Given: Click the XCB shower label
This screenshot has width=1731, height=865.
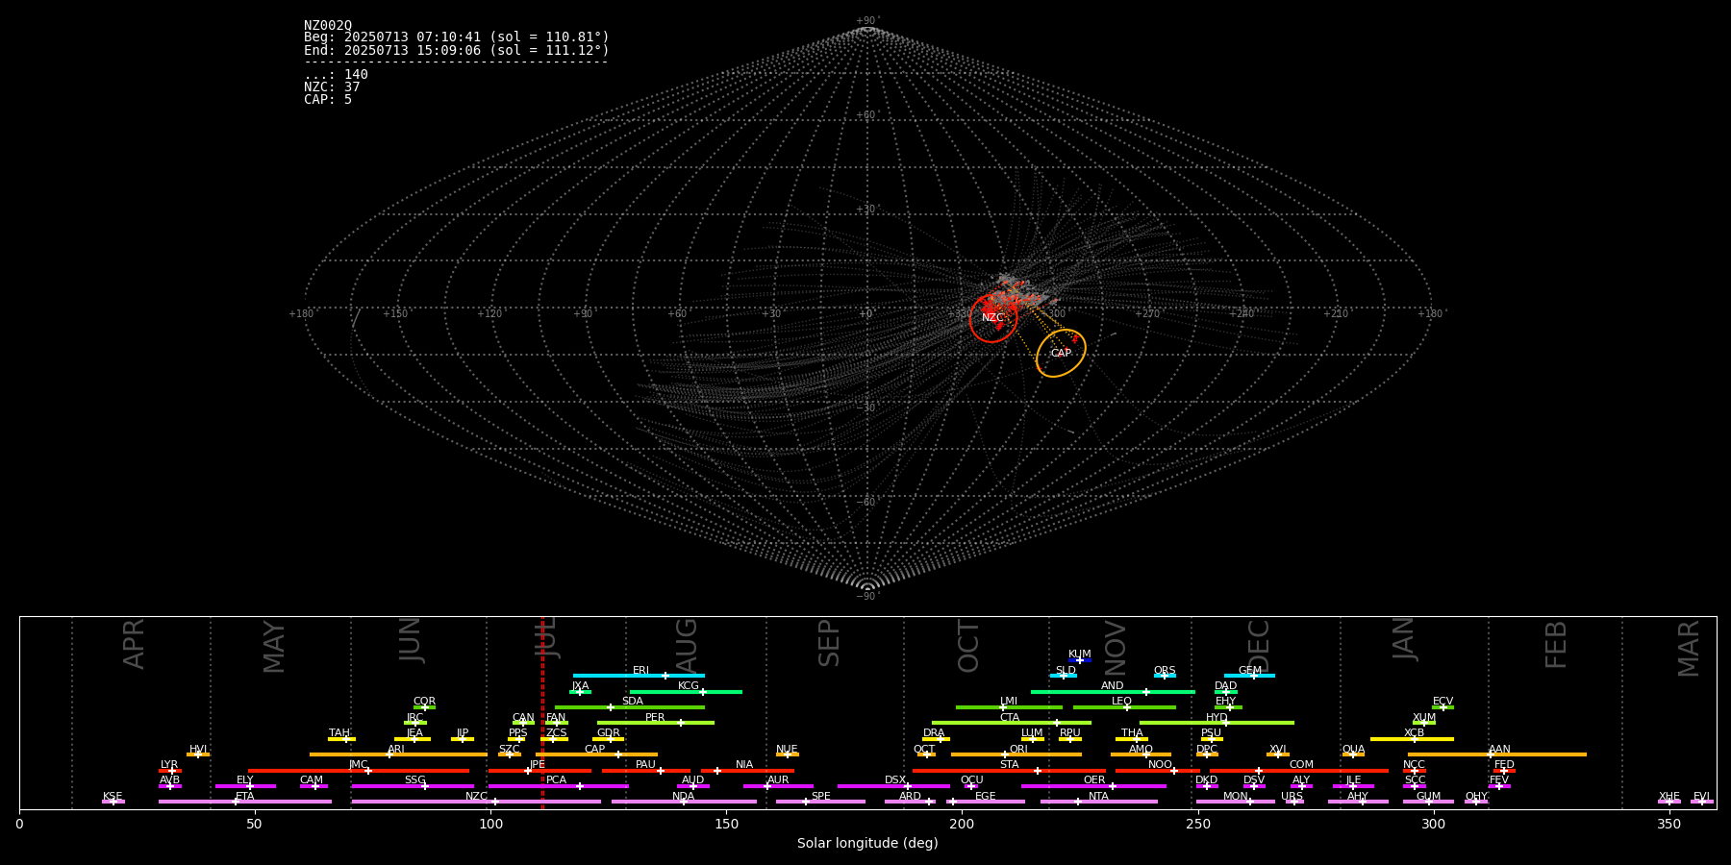Looking at the screenshot, I should tap(1414, 732).
